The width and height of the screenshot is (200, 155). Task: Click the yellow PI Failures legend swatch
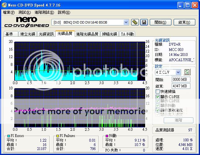point(58,136)
